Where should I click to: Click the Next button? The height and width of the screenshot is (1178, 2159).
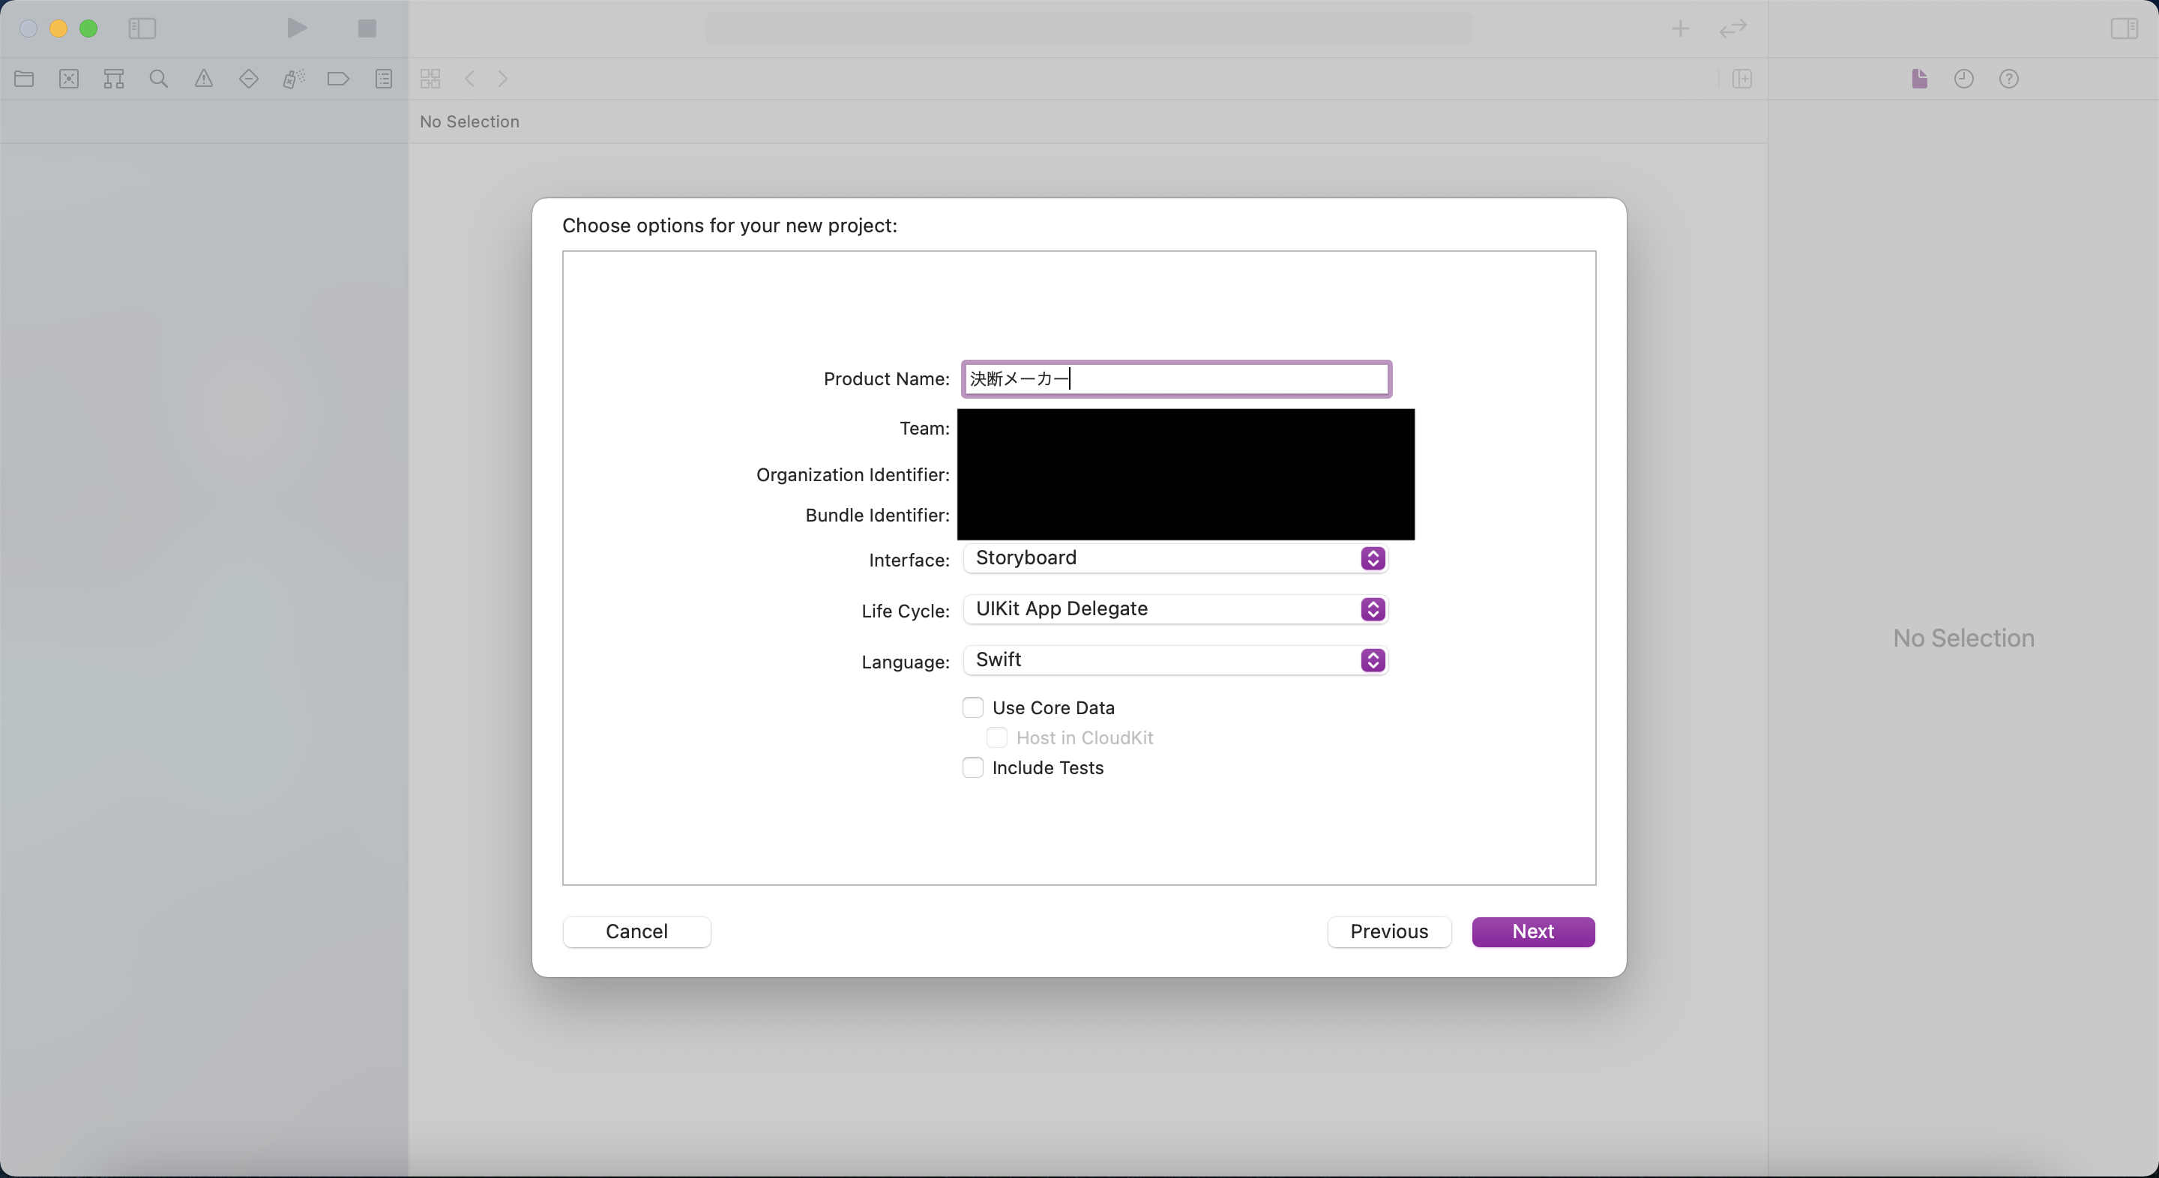point(1533,931)
